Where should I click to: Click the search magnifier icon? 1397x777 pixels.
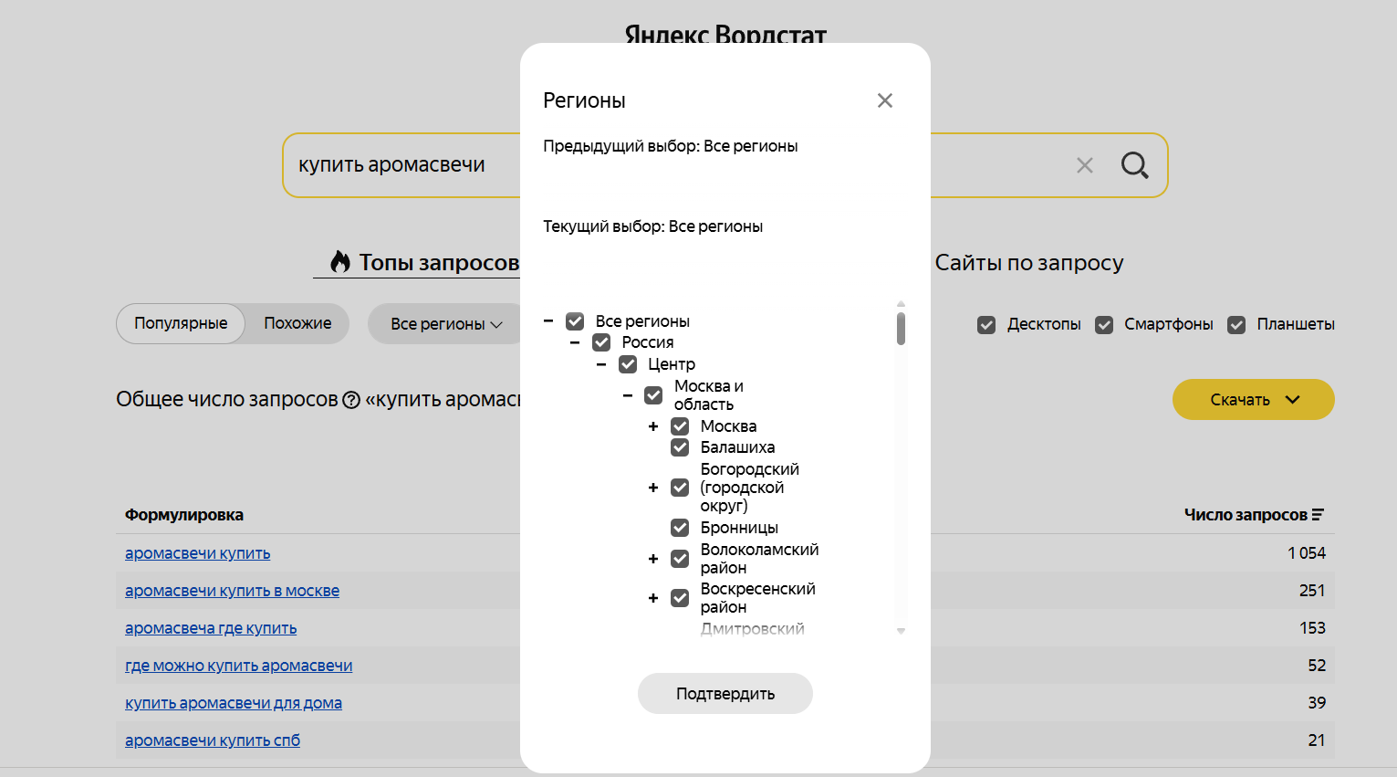tap(1134, 165)
